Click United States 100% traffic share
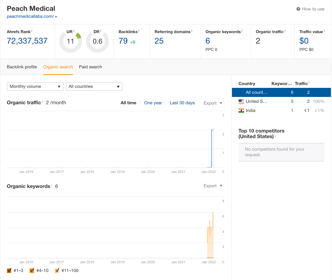 tap(318, 101)
